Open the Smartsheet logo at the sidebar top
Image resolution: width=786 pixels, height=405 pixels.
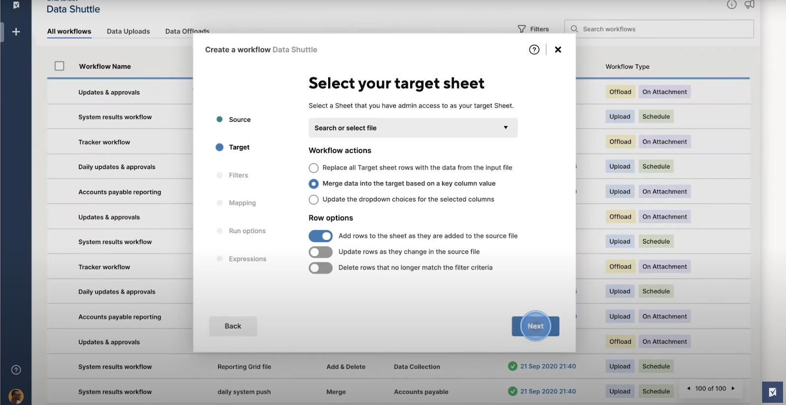coord(16,5)
